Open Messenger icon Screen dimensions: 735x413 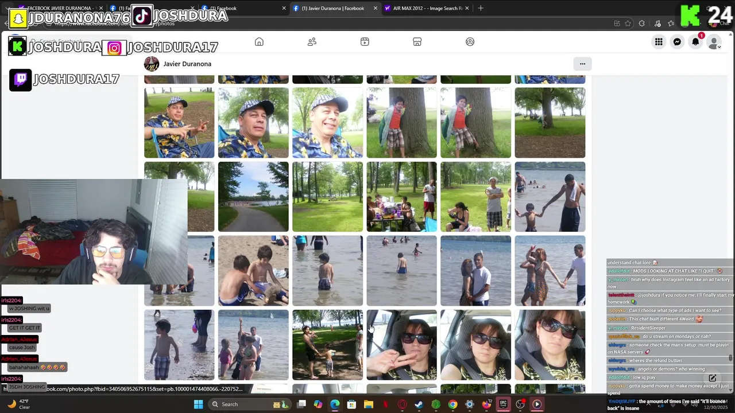[x=677, y=42]
